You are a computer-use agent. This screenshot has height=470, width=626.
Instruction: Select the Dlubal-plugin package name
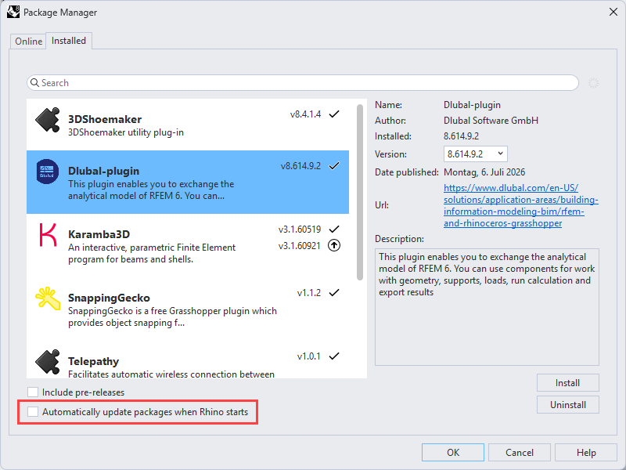(104, 171)
